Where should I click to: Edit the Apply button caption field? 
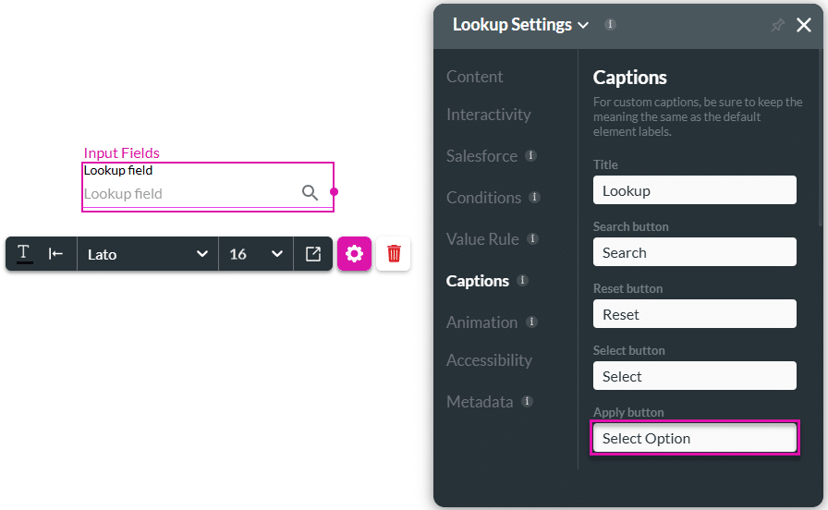pos(694,438)
